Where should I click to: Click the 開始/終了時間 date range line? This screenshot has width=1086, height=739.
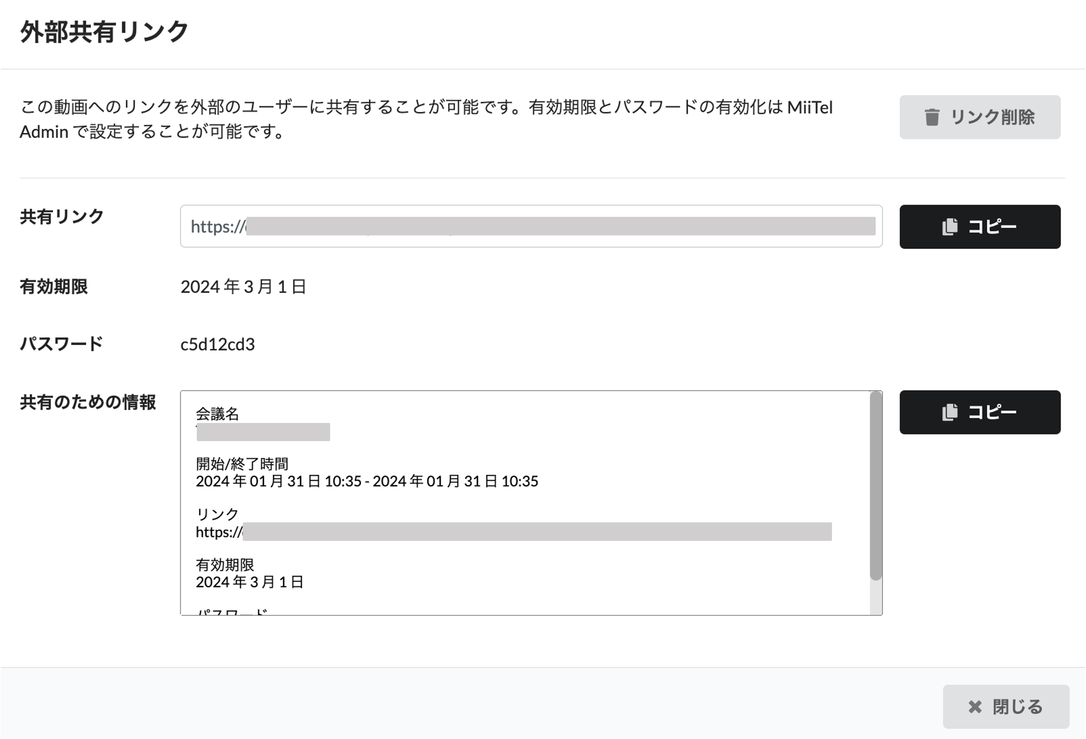pyautogui.click(x=367, y=481)
